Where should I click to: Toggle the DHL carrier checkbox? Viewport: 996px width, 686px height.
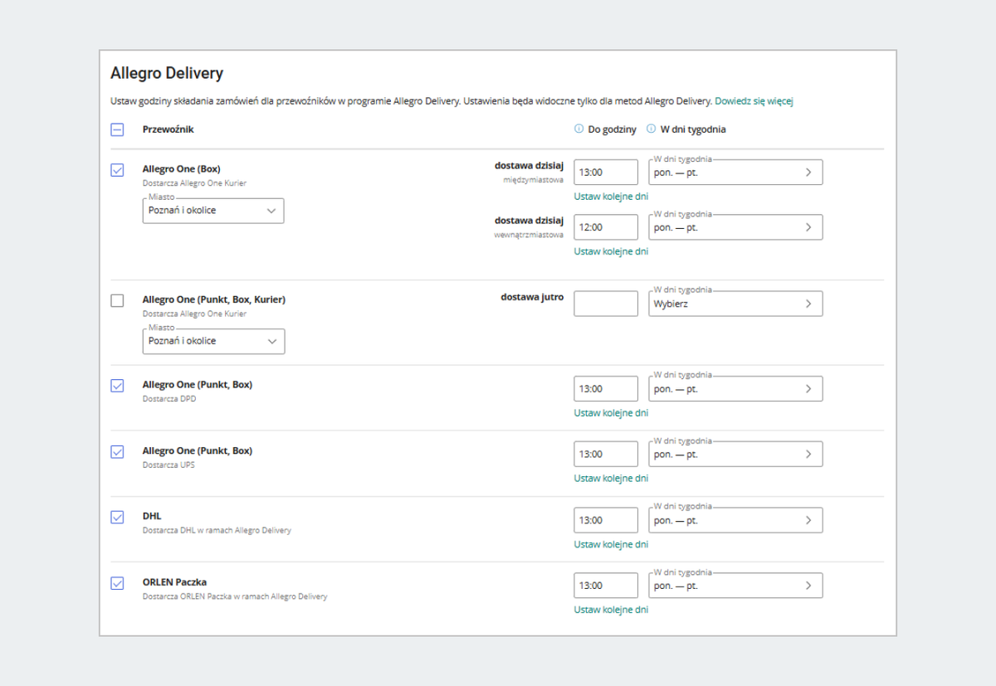(117, 517)
